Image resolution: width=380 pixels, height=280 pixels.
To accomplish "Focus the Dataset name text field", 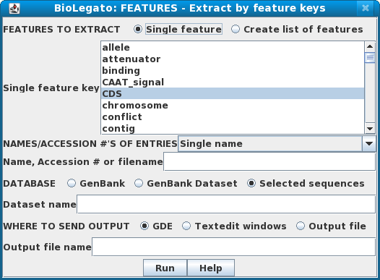I will tap(226, 204).
